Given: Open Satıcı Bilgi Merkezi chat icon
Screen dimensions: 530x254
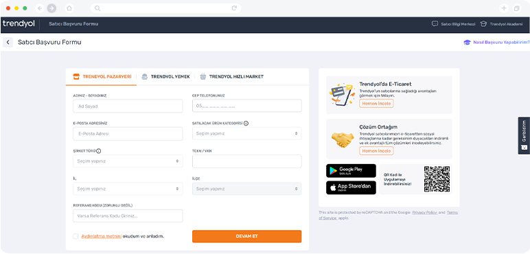Looking at the screenshot, I should point(435,24).
